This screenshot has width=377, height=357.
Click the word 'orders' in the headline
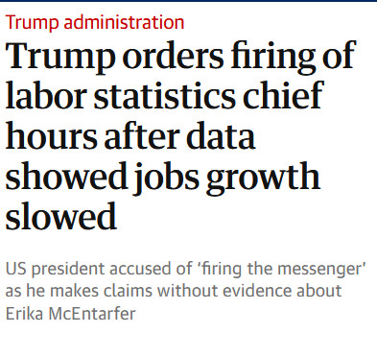click(x=173, y=57)
